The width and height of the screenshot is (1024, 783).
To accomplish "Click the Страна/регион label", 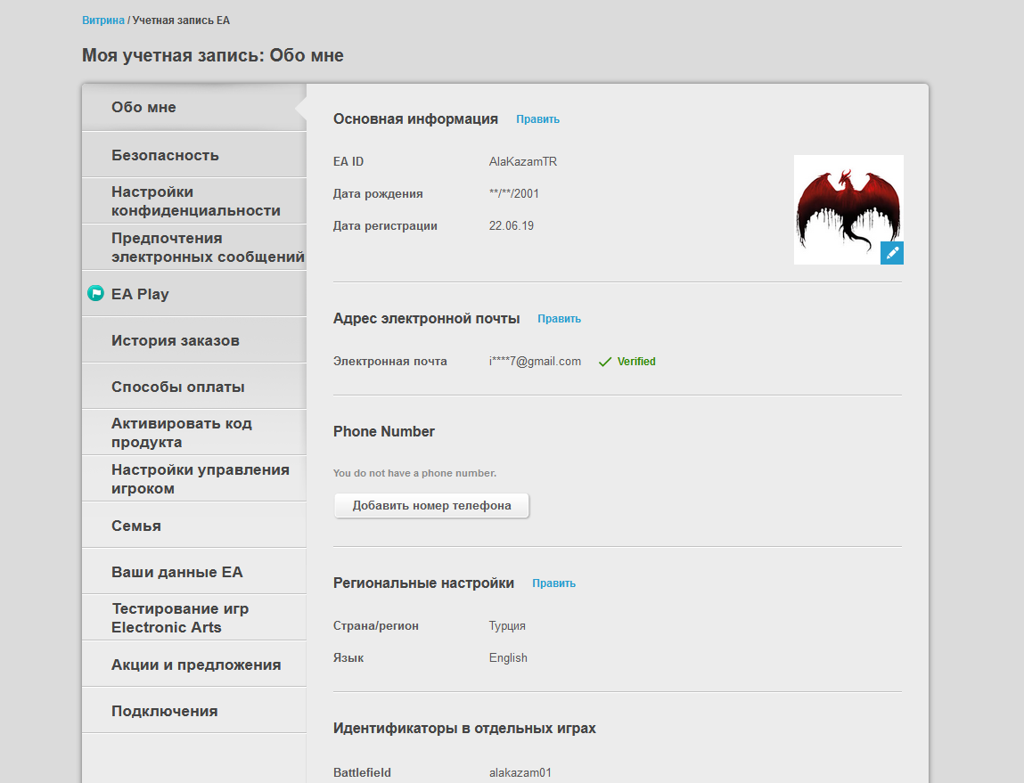I will pos(375,625).
